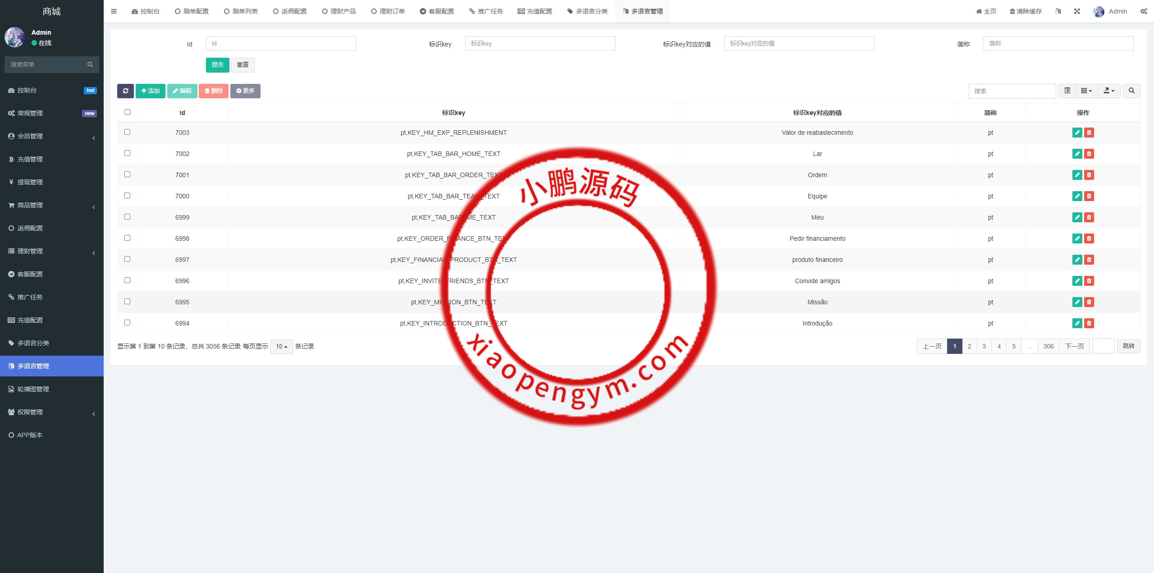Check the select-all checkbox in table header

127,112
